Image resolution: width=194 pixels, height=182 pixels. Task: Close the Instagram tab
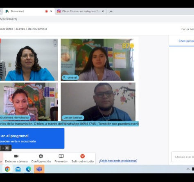(x=103, y=11)
